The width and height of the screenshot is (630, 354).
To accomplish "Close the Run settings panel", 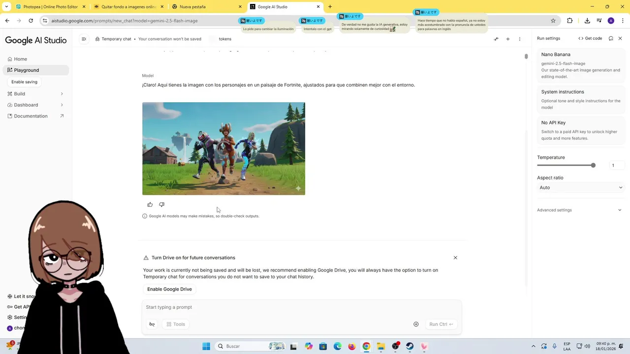I will coord(620,38).
